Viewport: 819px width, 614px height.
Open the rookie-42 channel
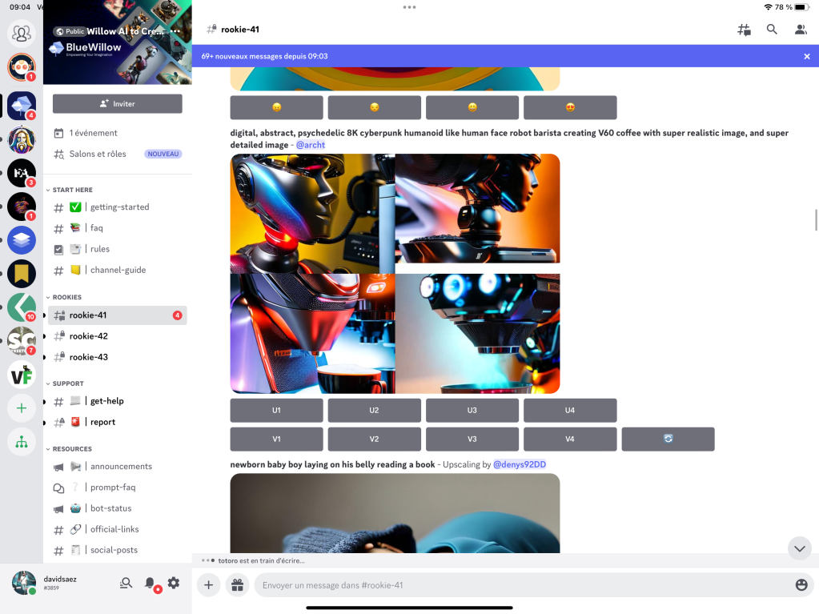point(88,336)
